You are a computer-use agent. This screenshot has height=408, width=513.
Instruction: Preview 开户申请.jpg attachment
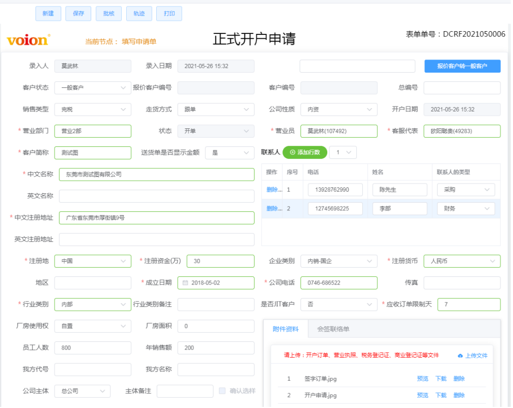pos(423,395)
